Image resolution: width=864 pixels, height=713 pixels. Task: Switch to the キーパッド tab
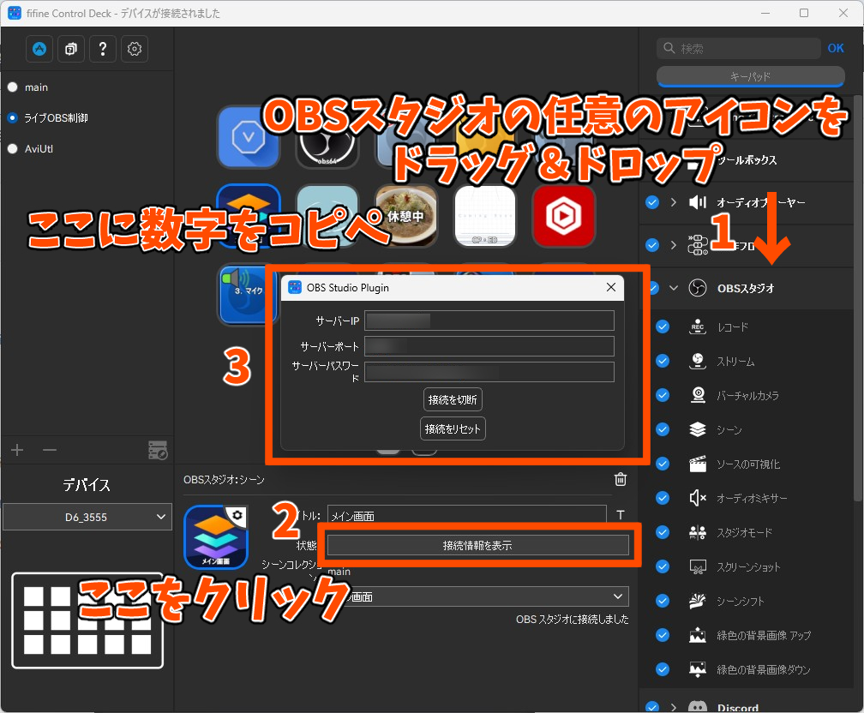tap(750, 77)
